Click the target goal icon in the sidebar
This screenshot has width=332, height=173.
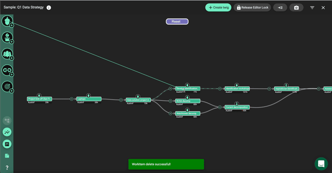7,86
